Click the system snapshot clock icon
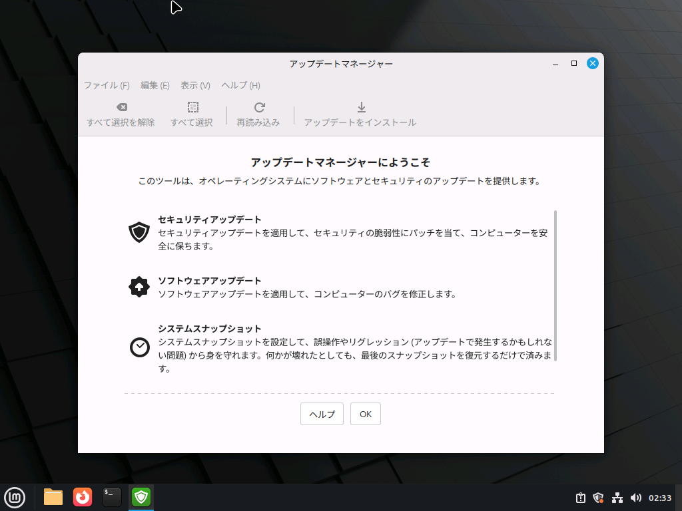 (139, 348)
